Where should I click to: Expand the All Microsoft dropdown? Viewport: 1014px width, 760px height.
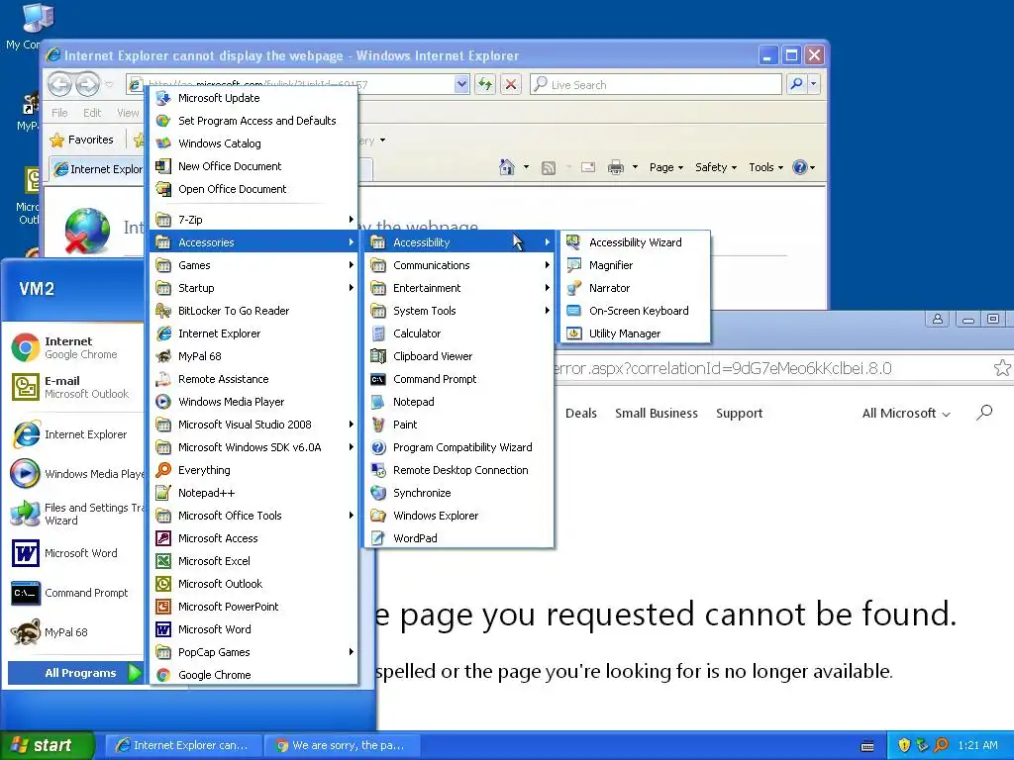(x=906, y=413)
